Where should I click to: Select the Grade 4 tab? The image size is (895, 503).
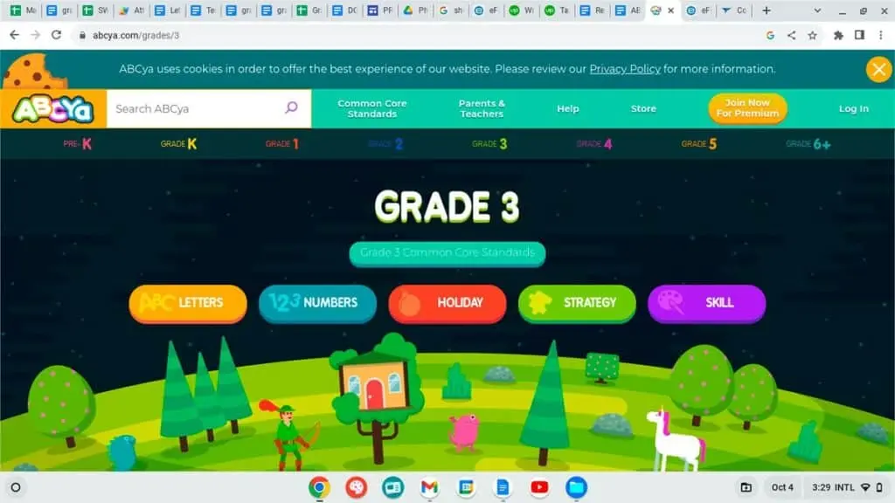click(594, 144)
